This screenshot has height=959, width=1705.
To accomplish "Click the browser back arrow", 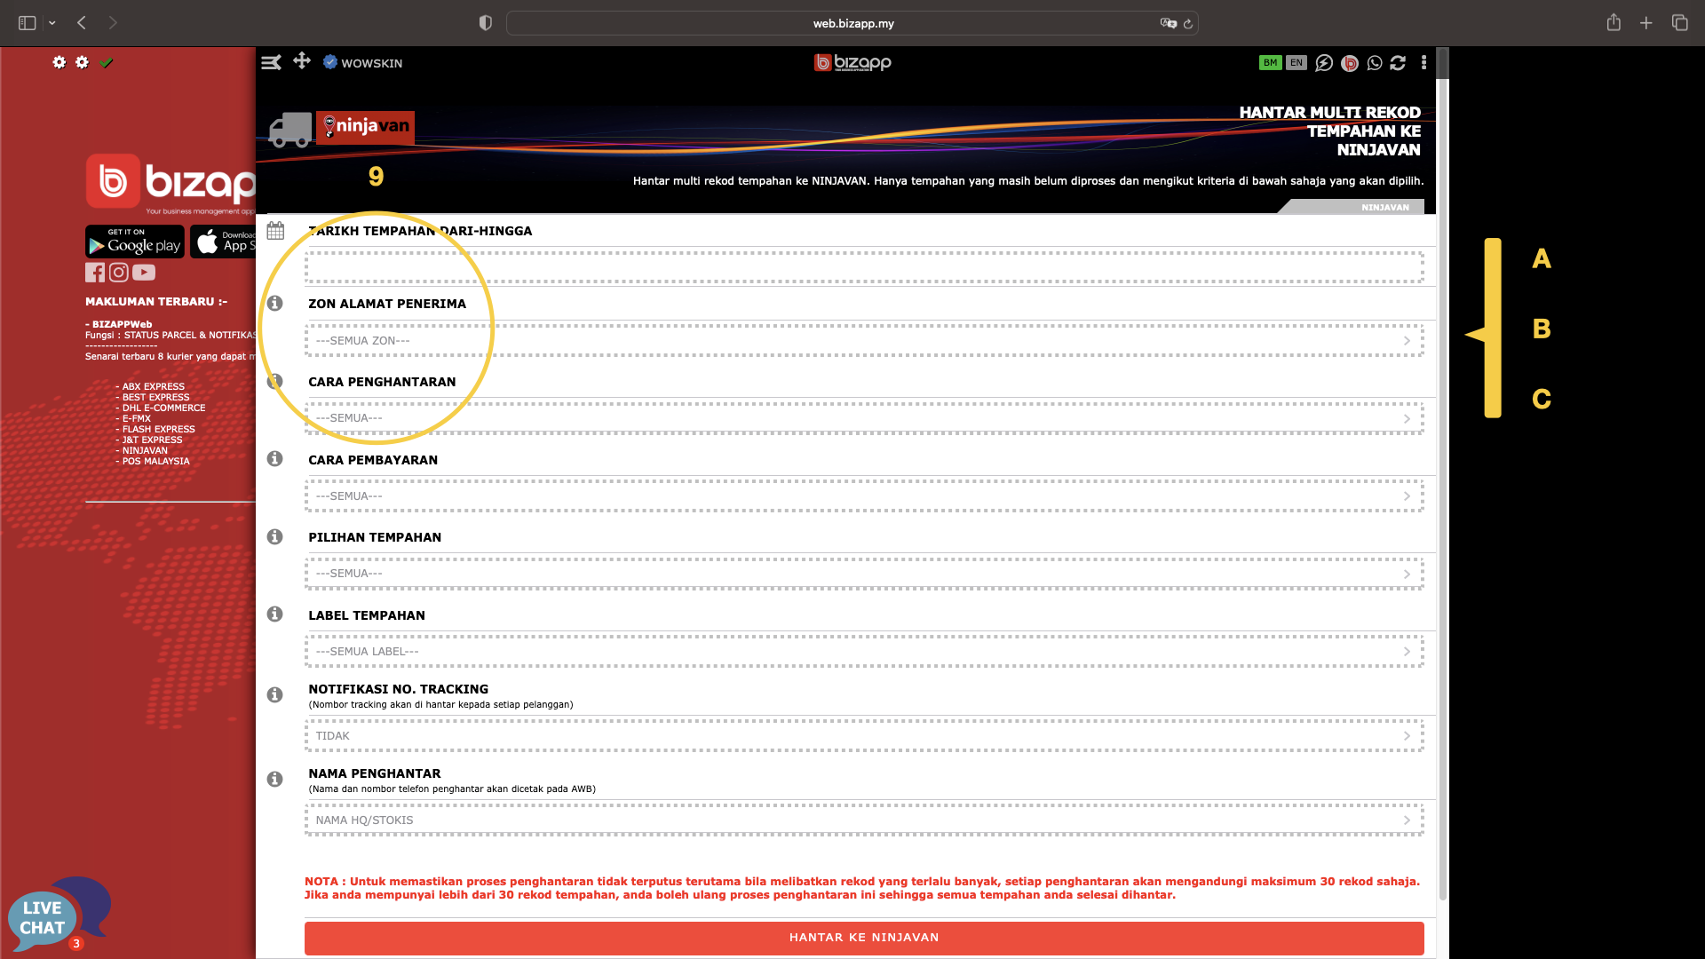I will (82, 23).
